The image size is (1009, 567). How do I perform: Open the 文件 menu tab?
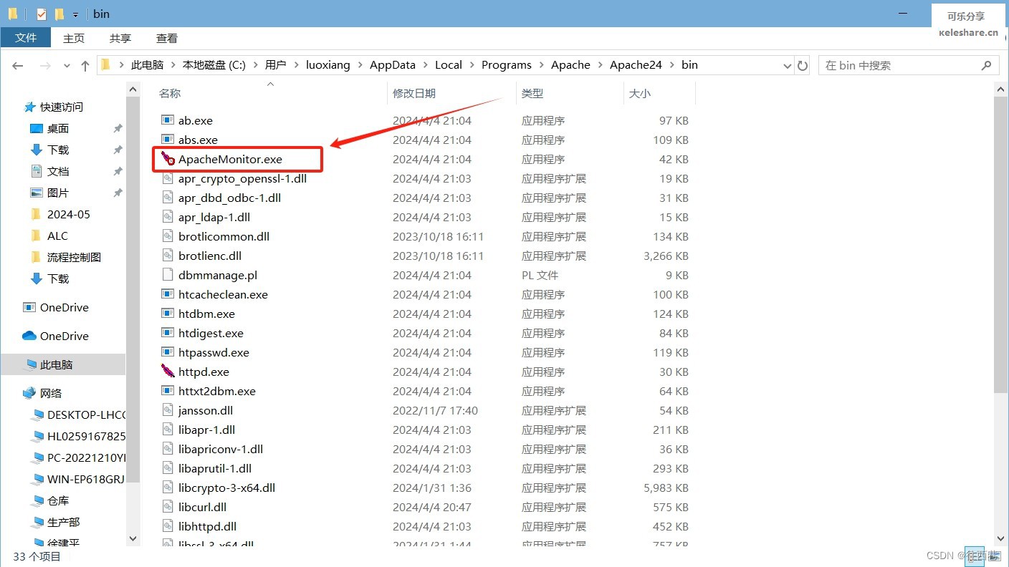click(x=26, y=38)
